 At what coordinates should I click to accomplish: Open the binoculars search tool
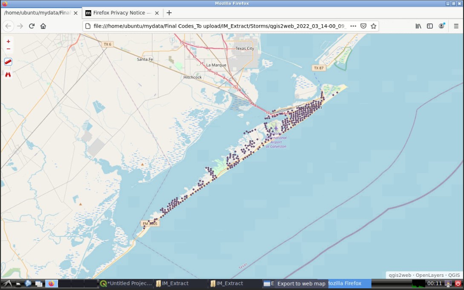click(x=8, y=74)
